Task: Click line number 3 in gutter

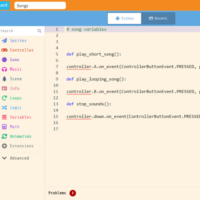Action: [57, 42]
